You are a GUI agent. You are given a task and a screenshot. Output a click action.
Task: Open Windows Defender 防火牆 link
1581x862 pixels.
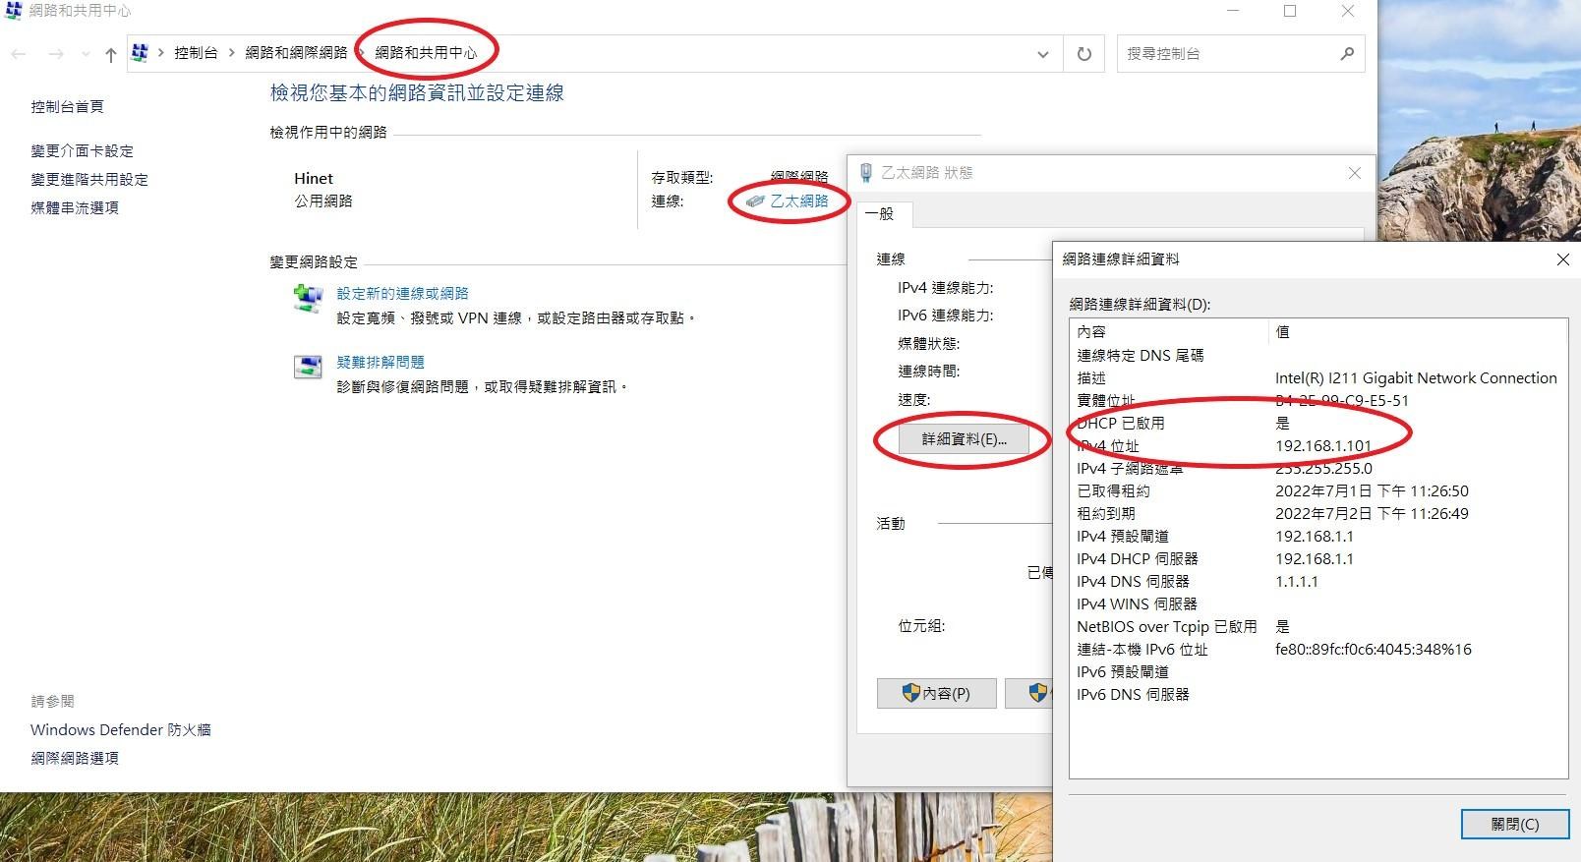(121, 729)
